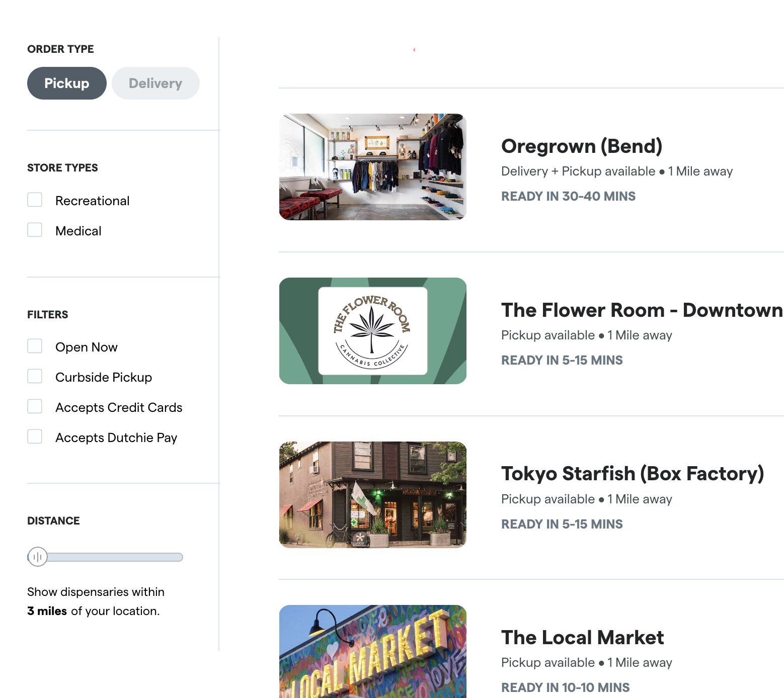This screenshot has height=698, width=784.
Task: Tick the Accepts Credit Cards checkbox
Action: (x=35, y=407)
